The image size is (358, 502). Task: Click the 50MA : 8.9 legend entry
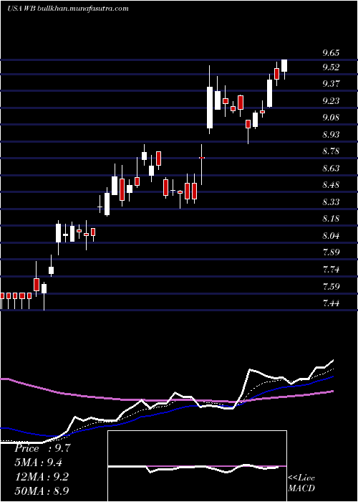click(x=42, y=491)
